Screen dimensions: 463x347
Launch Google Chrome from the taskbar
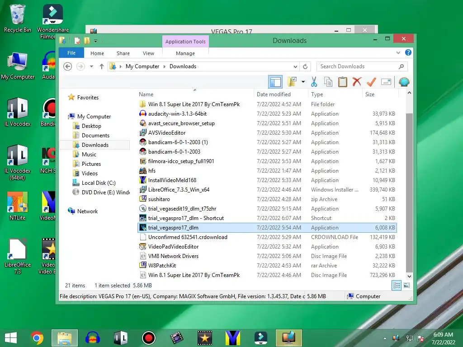(x=37, y=338)
